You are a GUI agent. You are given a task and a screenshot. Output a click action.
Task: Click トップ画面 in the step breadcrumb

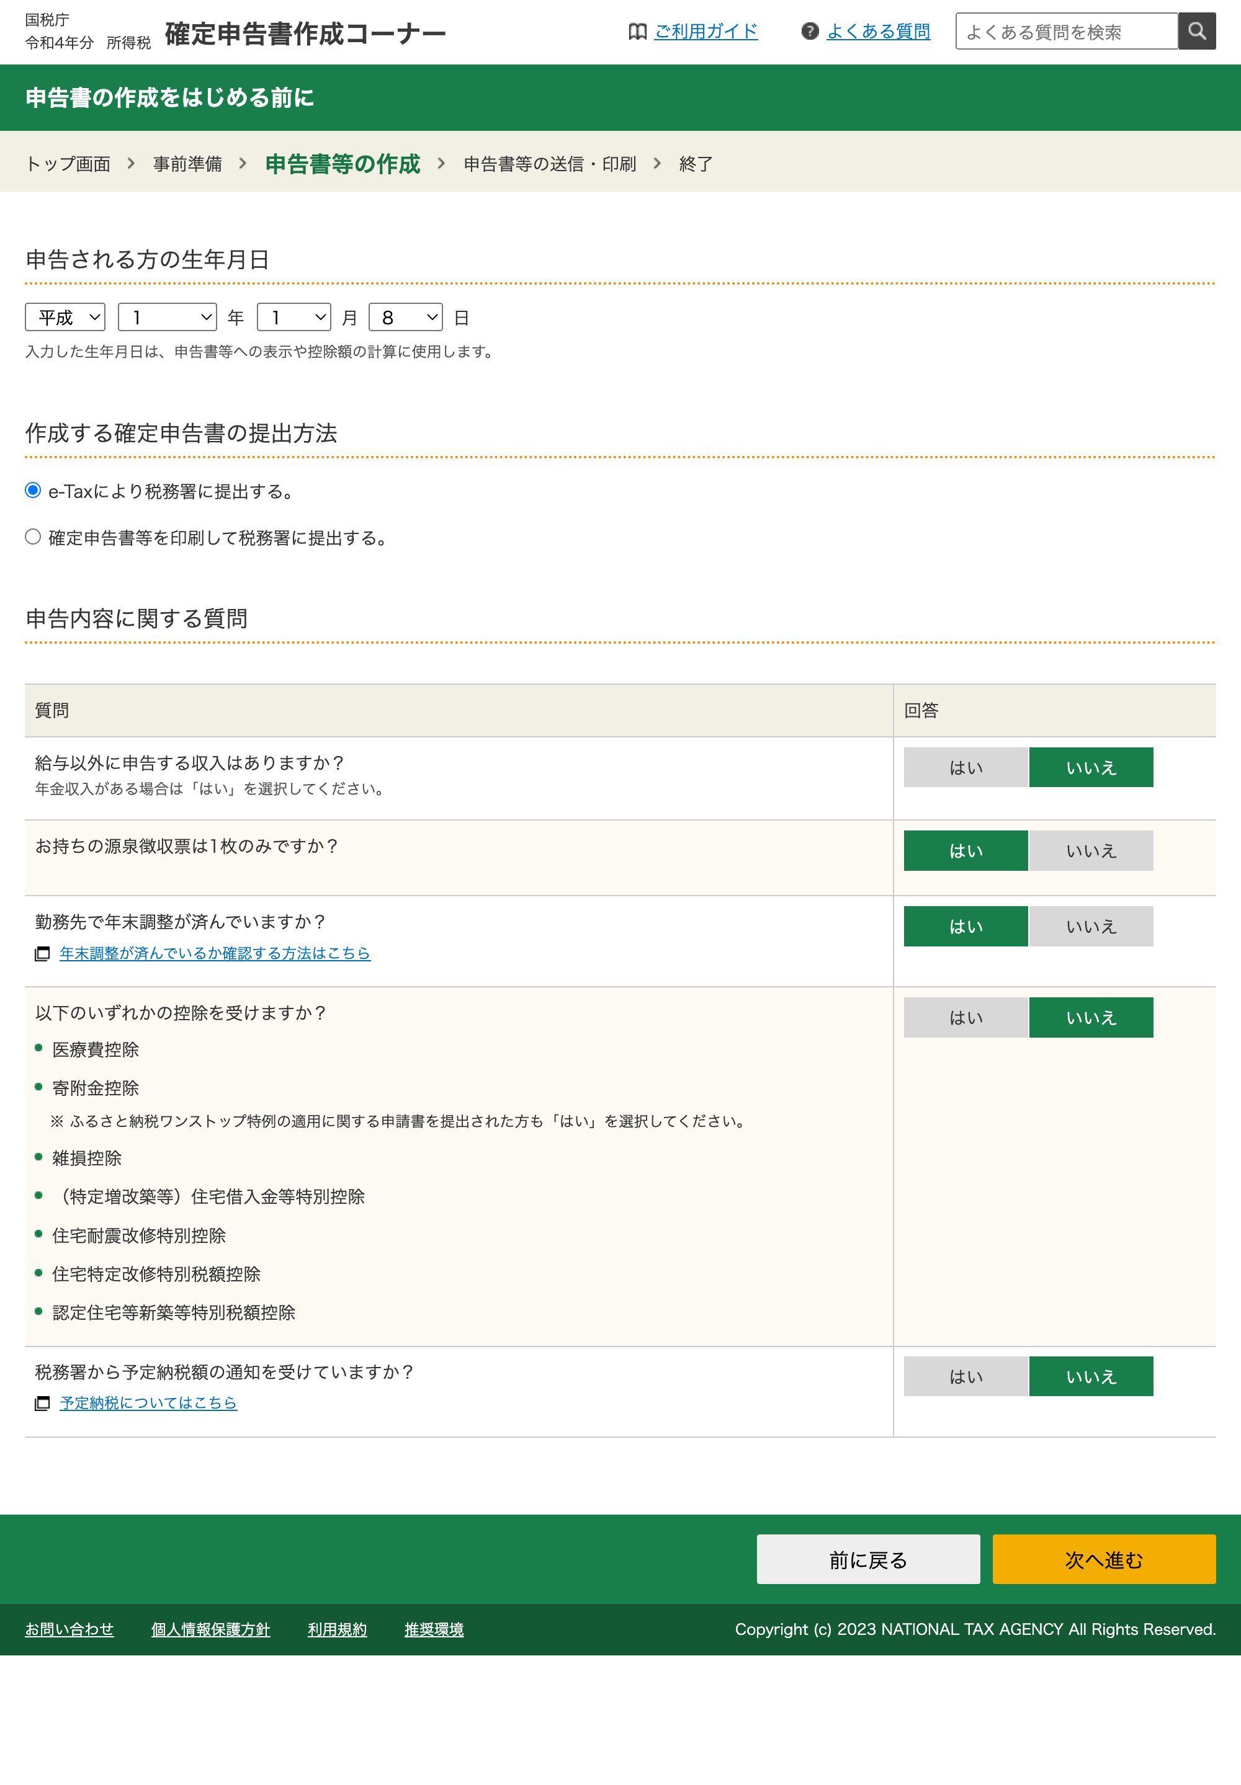click(68, 164)
